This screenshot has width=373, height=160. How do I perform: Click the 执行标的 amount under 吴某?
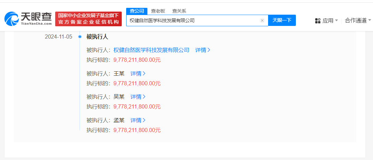(137, 107)
